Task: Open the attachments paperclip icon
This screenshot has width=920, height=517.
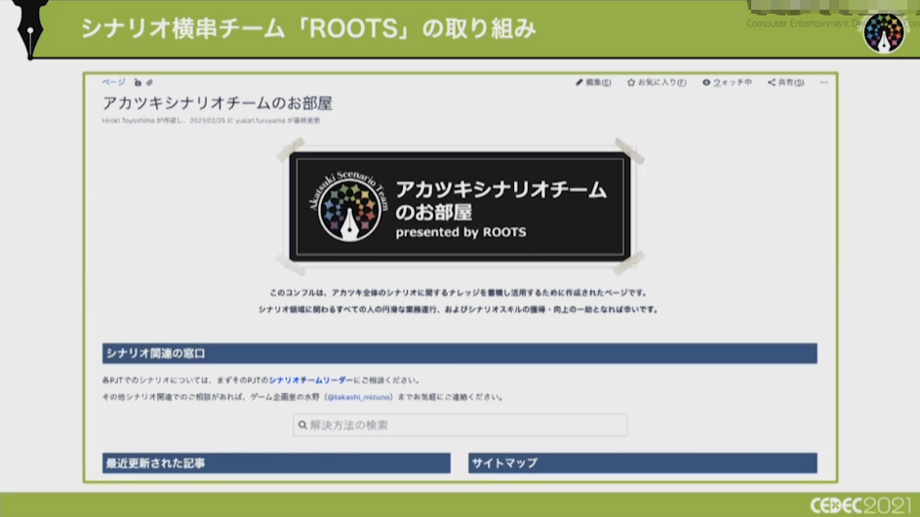Action: (149, 83)
